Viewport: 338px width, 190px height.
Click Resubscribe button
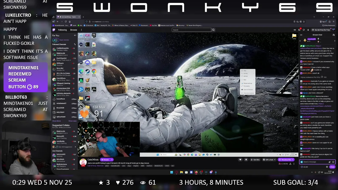coord(286,160)
